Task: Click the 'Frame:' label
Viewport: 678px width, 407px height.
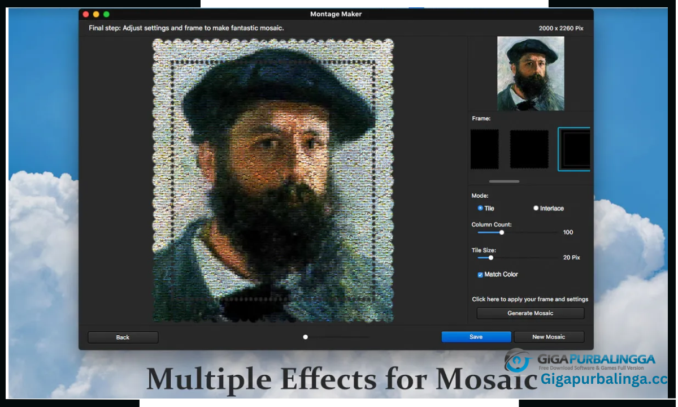Action: [x=481, y=119]
